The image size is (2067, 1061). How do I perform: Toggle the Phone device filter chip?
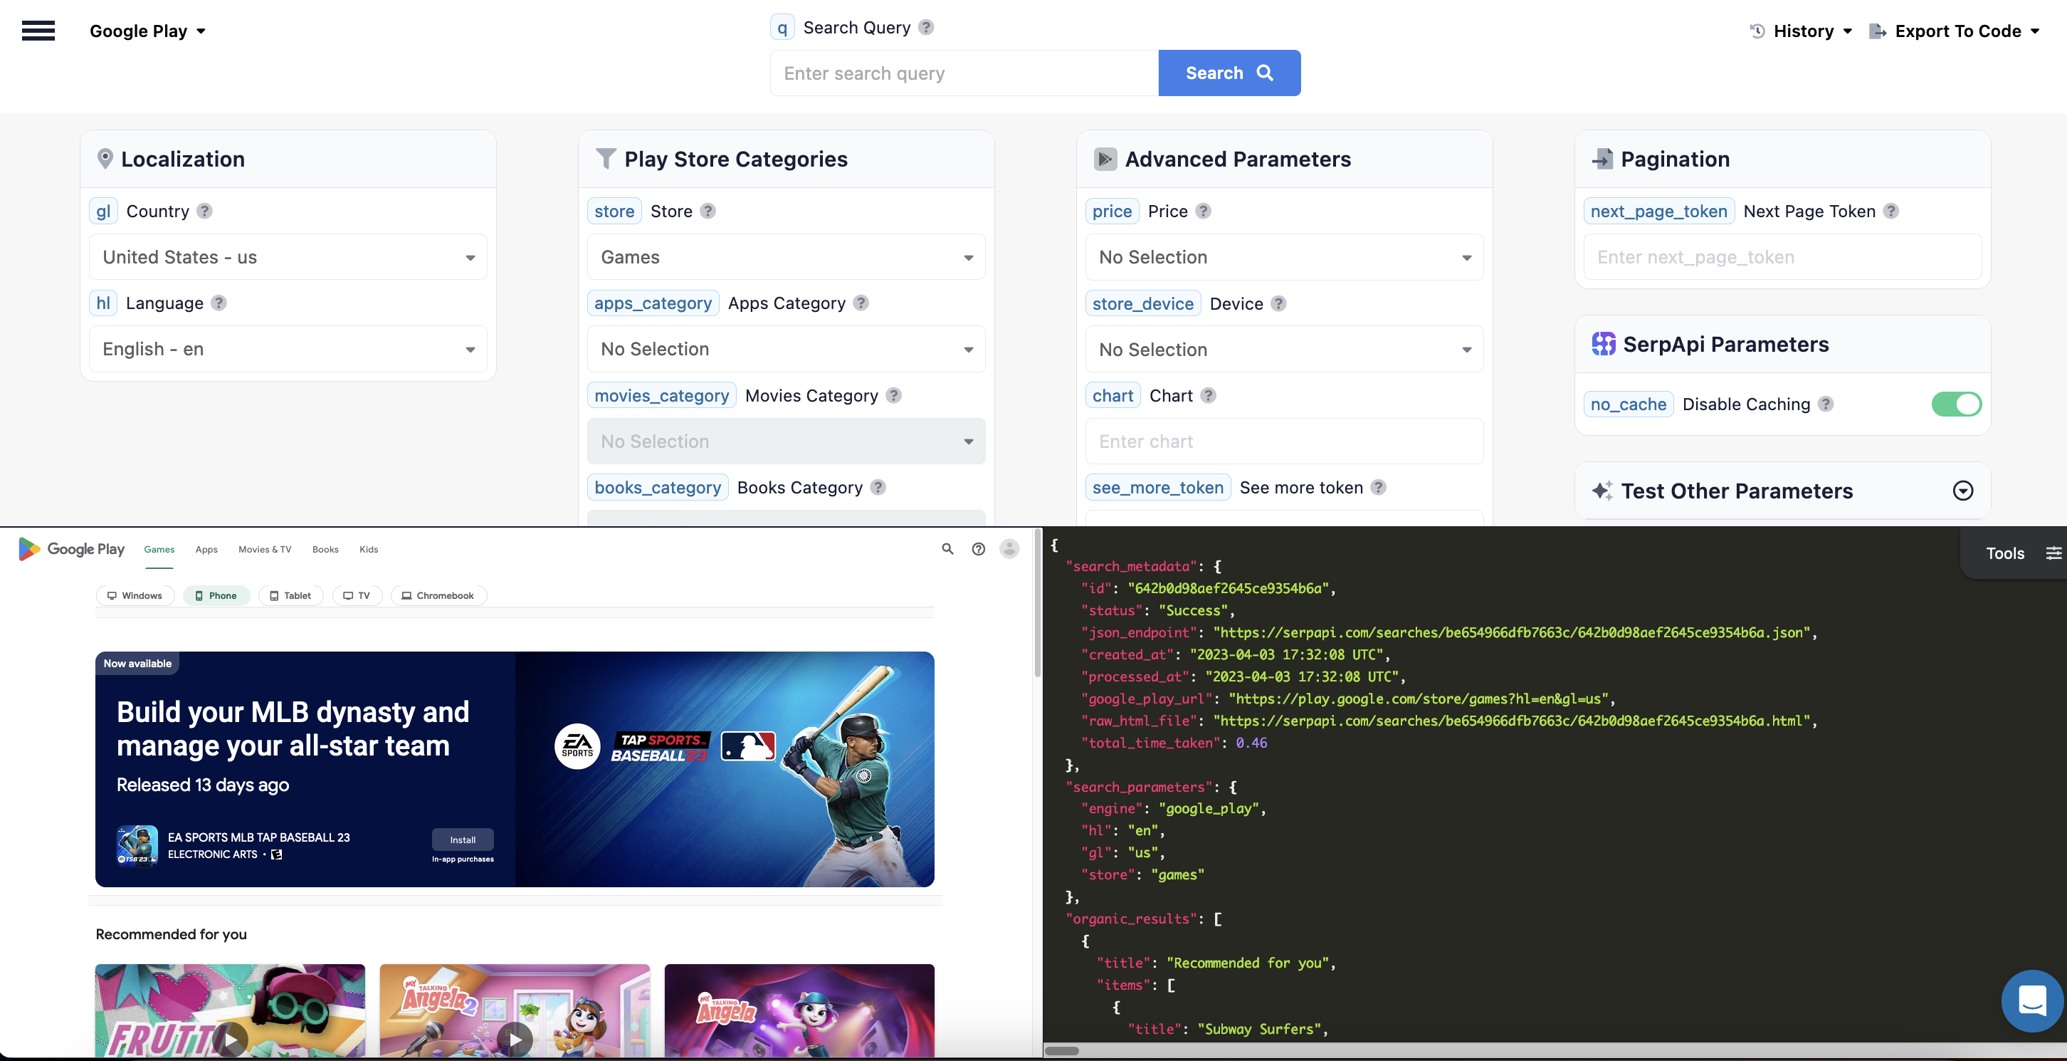point(215,595)
